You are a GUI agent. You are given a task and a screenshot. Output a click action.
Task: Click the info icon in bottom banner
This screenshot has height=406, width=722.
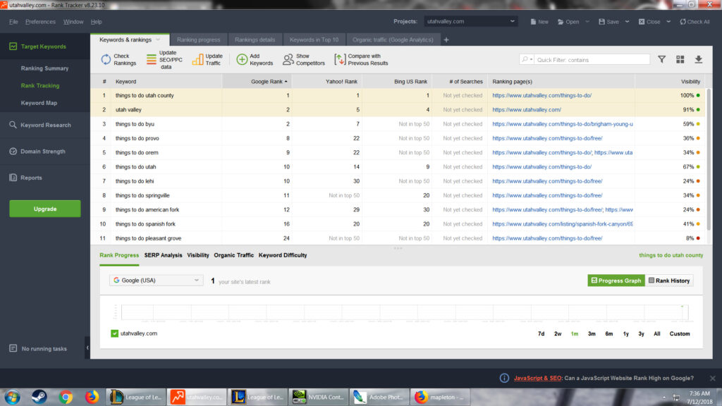pos(504,378)
